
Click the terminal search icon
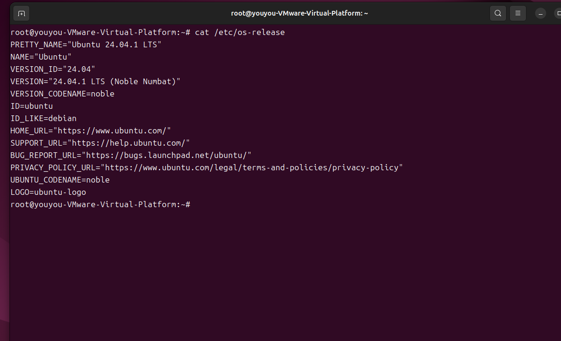498,13
